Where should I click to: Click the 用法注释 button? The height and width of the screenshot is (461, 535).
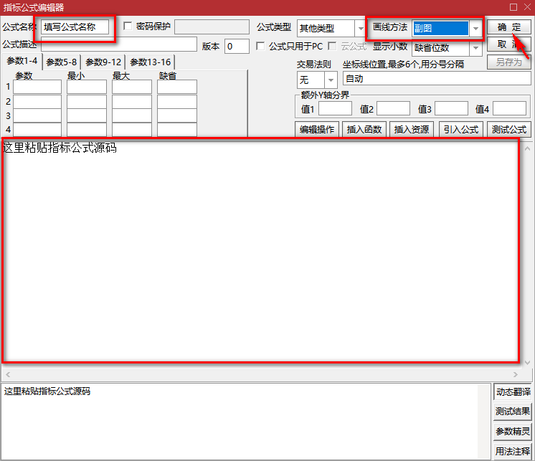[x=513, y=451]
